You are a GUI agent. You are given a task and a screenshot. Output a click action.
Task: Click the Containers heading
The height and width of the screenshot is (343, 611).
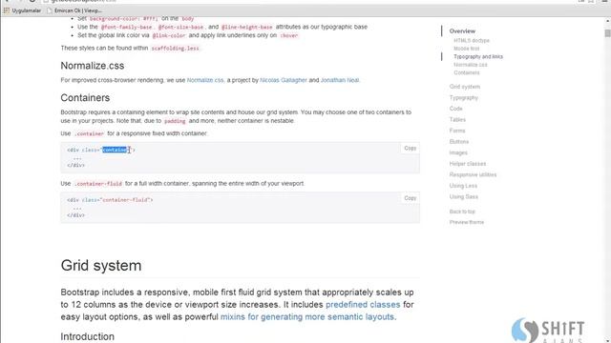(x=85, y=97)
